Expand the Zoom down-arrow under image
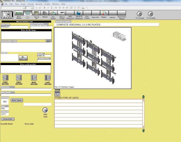Viewport: 181px width, 142px height. [57, 93]
